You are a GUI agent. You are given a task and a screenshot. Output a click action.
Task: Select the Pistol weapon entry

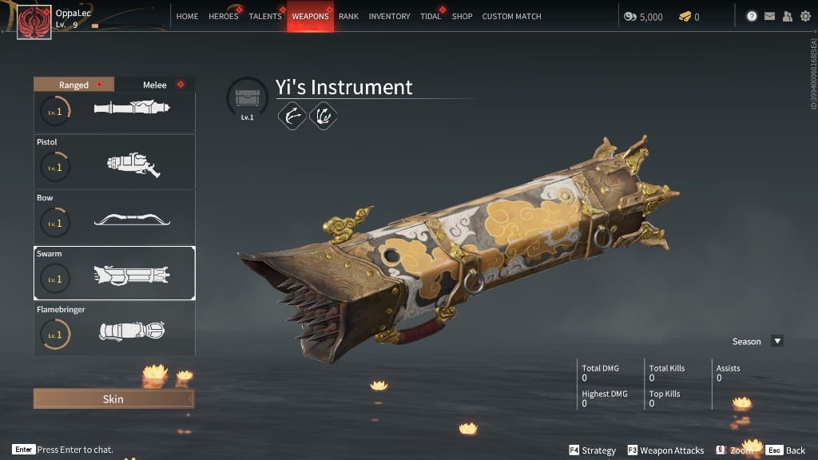115,161
